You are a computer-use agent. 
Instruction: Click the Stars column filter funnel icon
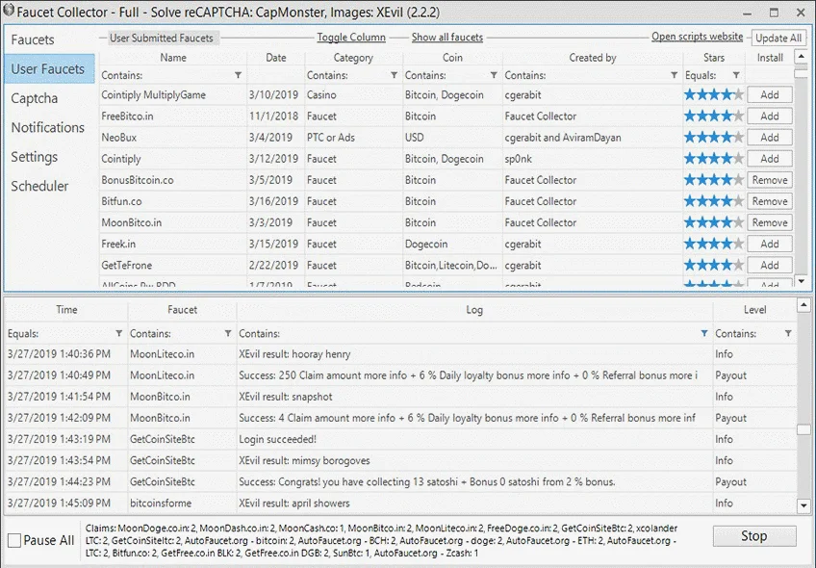[x=736, y=75]
